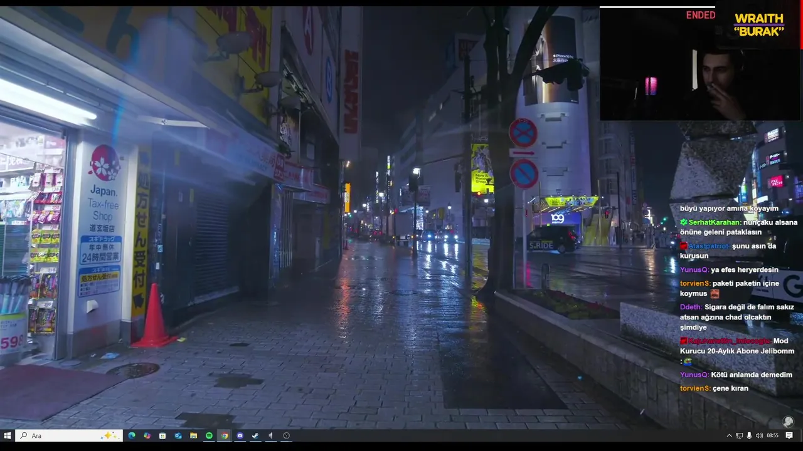Click the red ENDED label
This screenshot has width=803, height=451.
click(700, 15)
